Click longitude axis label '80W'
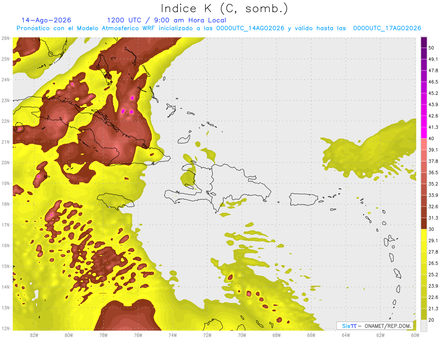The image size is (441, 340). [69, 335]
